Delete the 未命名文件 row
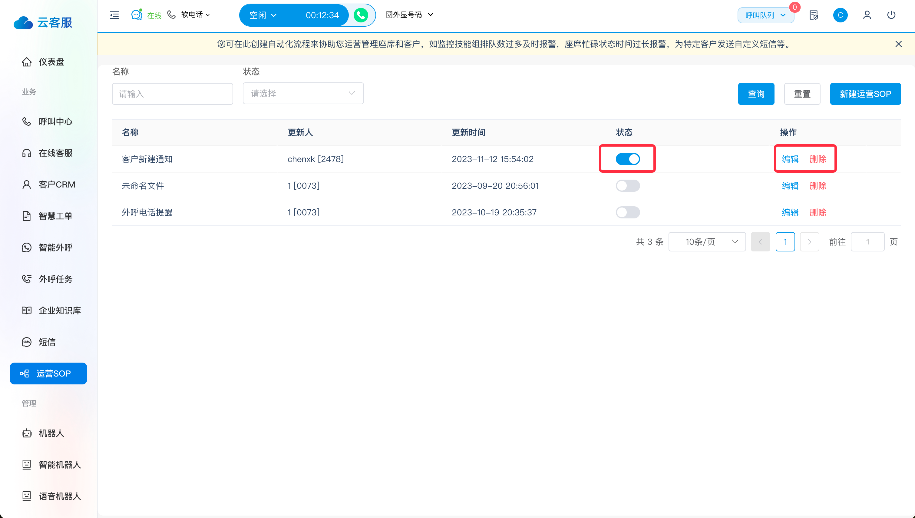The height and width of the screenshot is (518, 915). pos(818,186)
